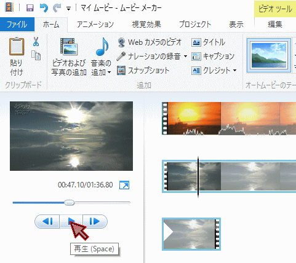Click the Movie Maker app icon in title bar
The height and width of the screenshot is (263, 296).
[9, 8]
